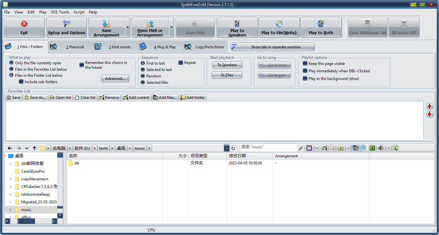This screenshot has width=439, height=235.
Task: Expand the music folder node
Action: 10,210
